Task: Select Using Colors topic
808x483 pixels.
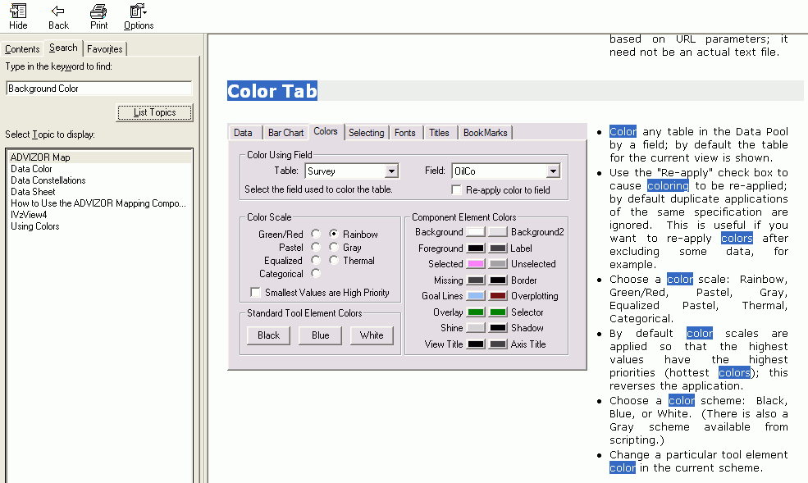Action: point(35,226)
